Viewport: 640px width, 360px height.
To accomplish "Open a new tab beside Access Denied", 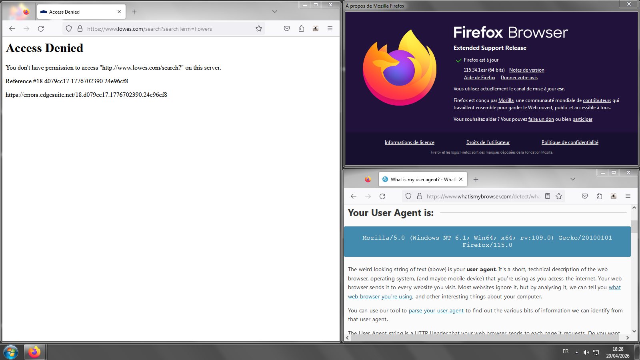I will click(x=134, y=12).
